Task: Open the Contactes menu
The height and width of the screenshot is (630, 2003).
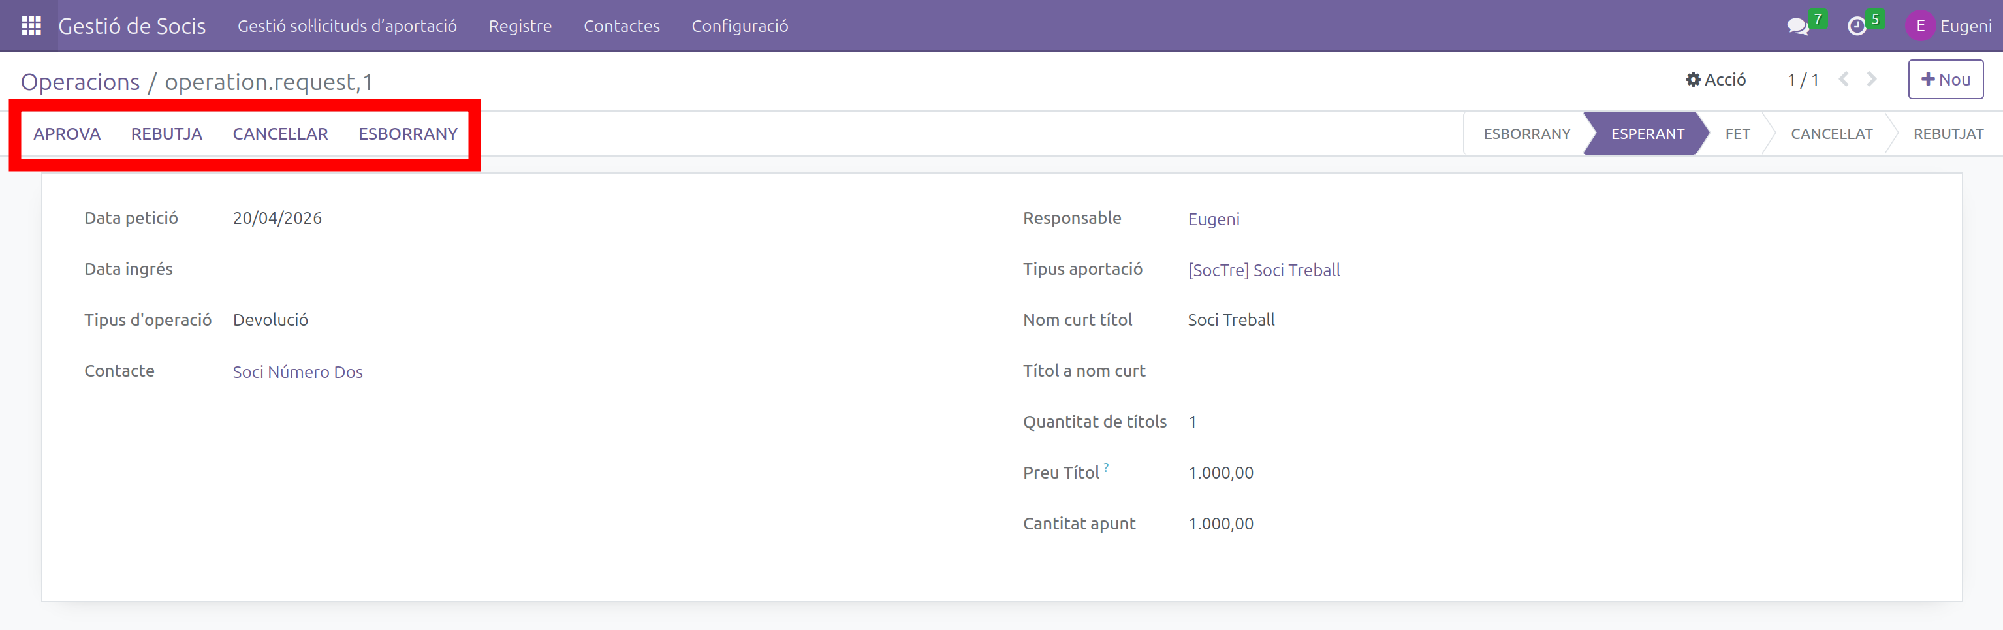Action: [x=622, y=27]
